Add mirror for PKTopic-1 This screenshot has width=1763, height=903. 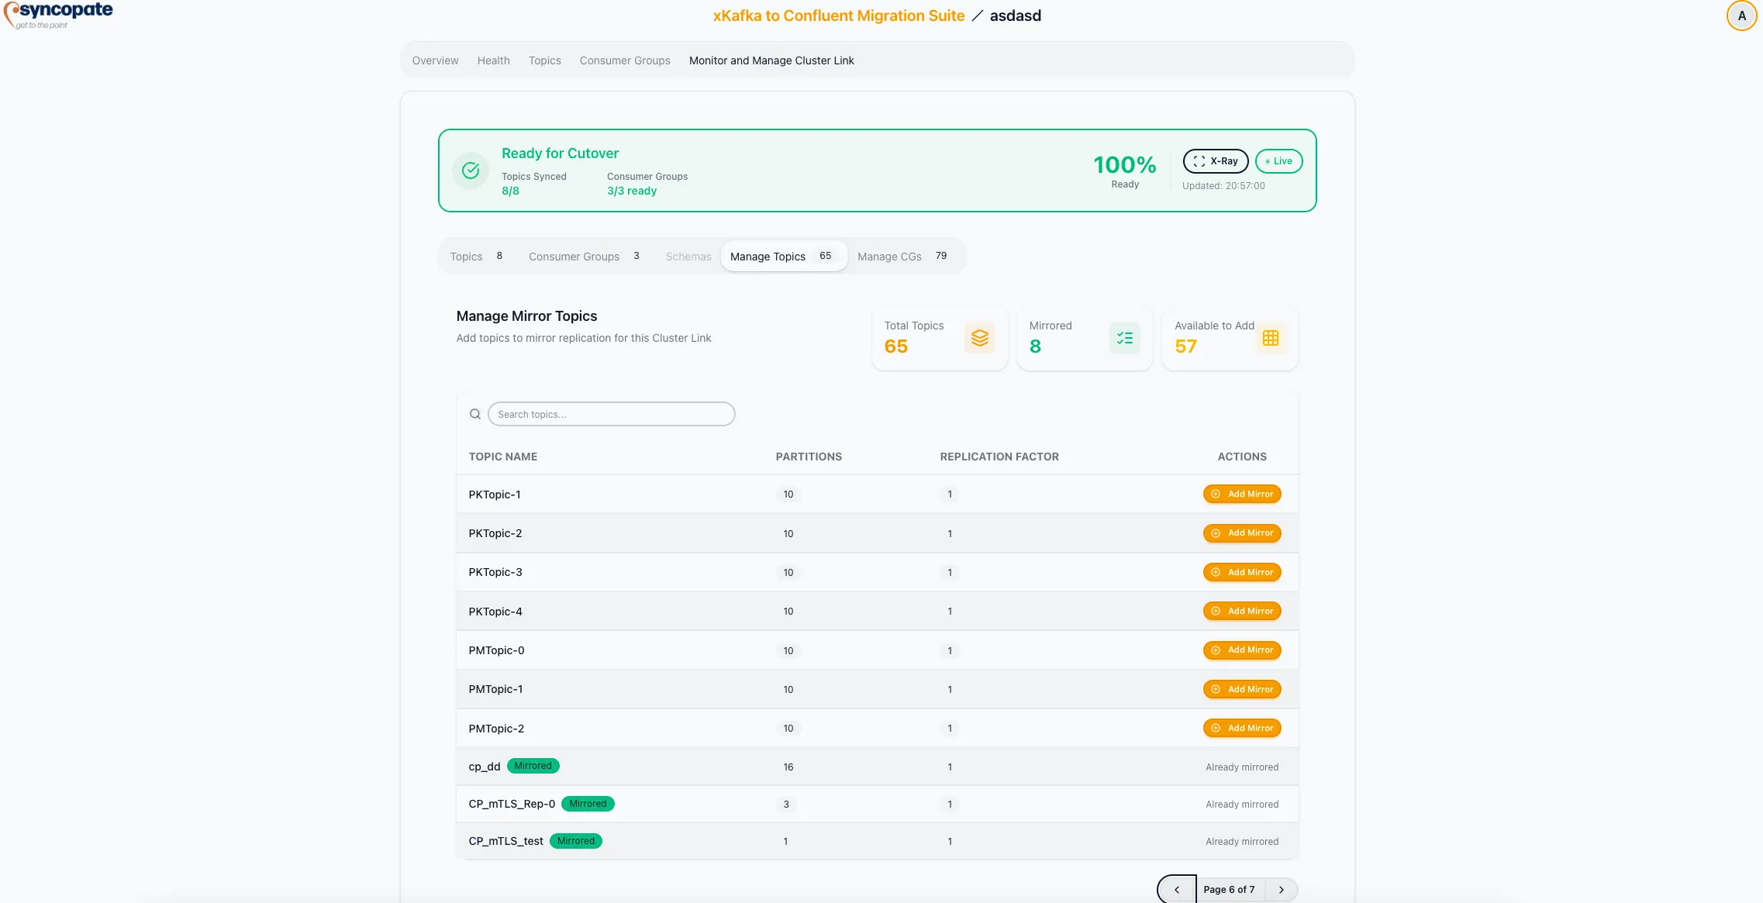tap(1242, 494)
